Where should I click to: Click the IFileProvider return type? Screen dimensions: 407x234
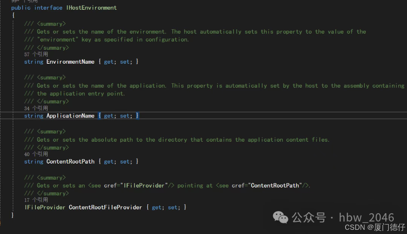(44, 207)
